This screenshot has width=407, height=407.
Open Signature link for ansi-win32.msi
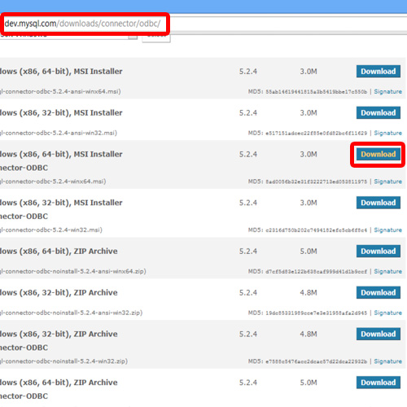click(x=387, y=133)
